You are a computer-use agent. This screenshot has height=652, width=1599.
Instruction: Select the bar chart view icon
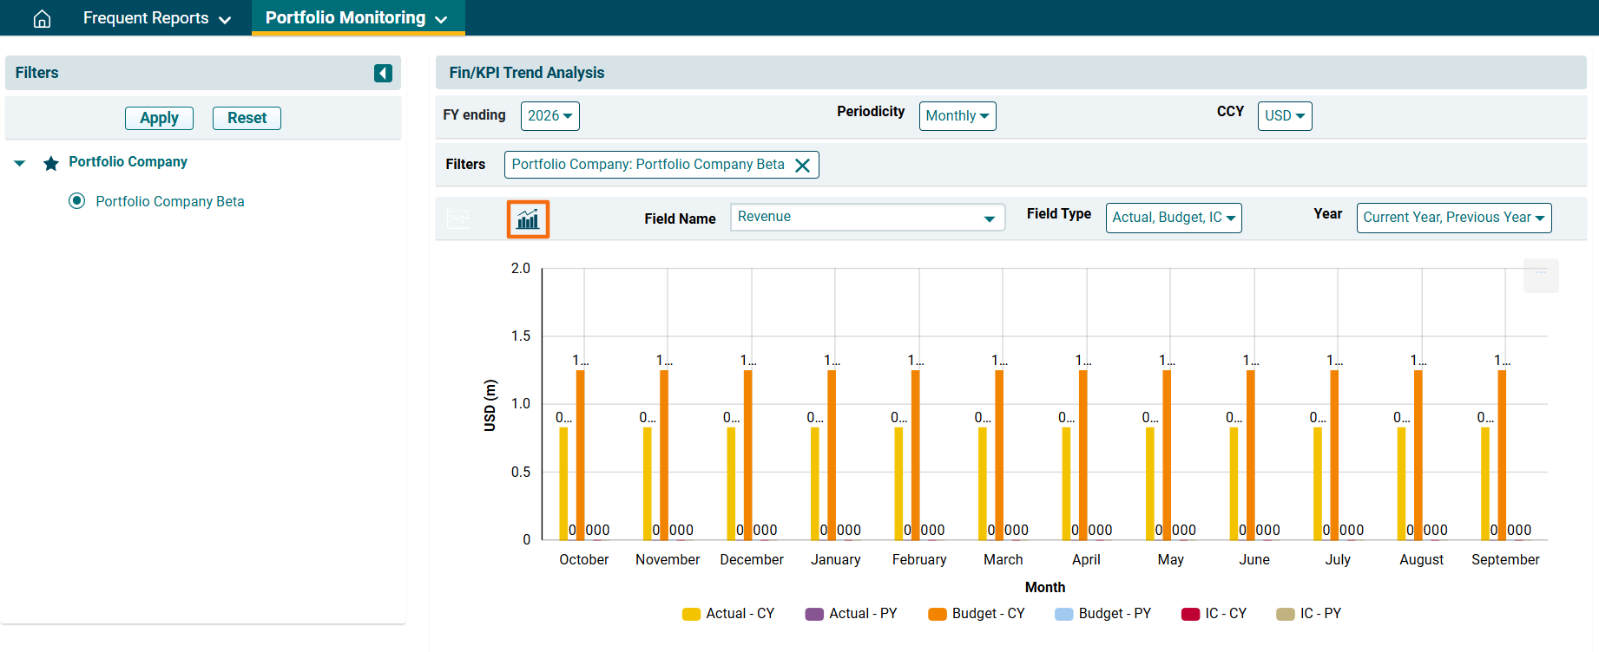pyautogui.click(x=528, y=219)
